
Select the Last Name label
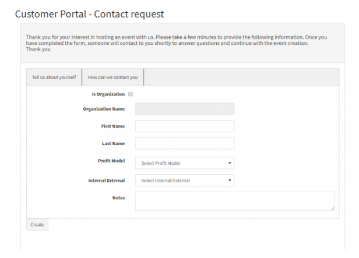pyautogui.click(x=113, y=143)
